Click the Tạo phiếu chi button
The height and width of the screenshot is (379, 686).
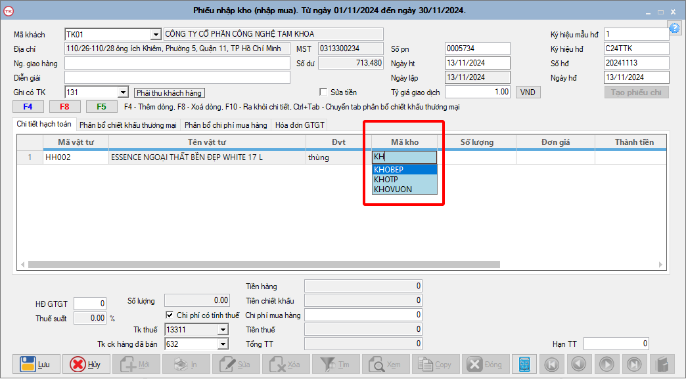(637, 92)
